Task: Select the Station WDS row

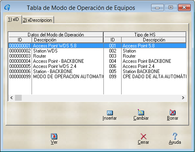Action: click(x=97, y=51)
